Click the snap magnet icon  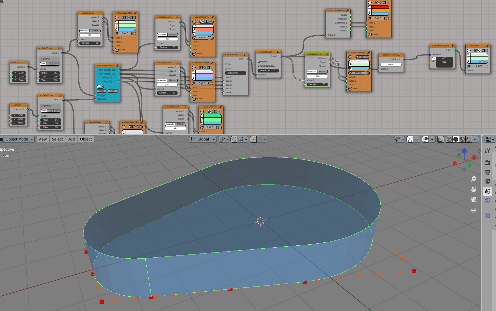click(234, 139)
